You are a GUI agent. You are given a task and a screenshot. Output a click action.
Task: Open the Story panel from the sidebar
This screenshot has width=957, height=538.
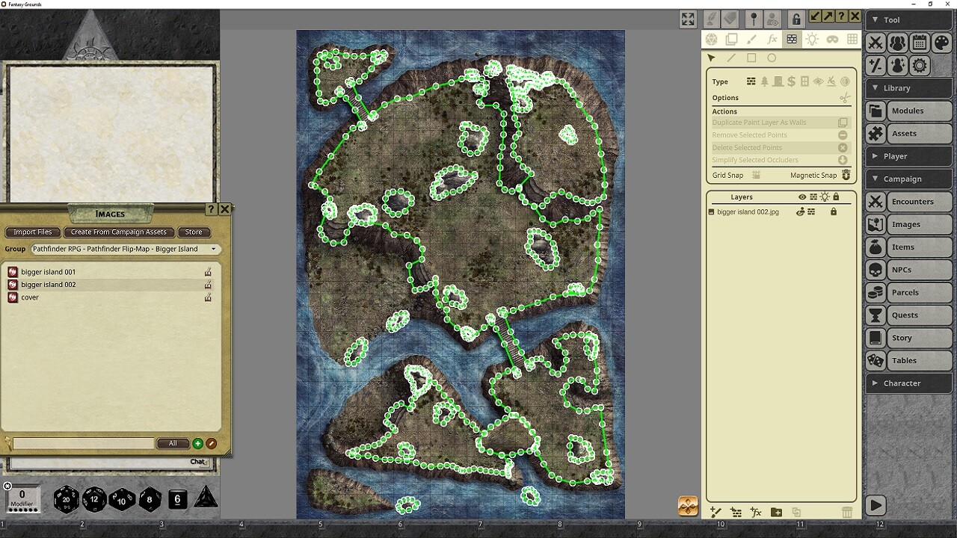902,338
